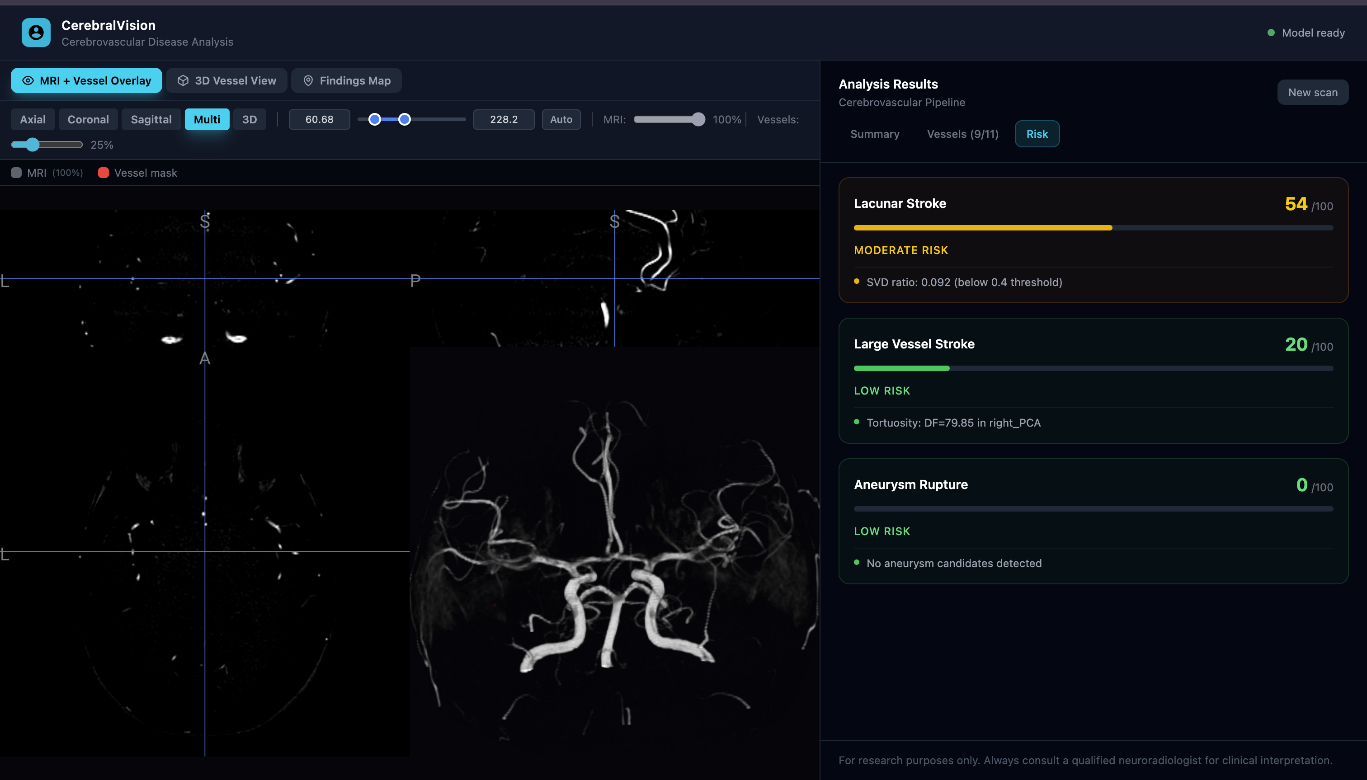
Task: Click the cube icon for 3D Vessel View
Action: [x=183, y=80]
